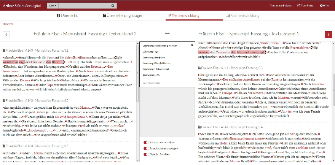This screenshot has width=335, height=165.
Task: Click sentence marker before 'Marmorstufen ins Meer hinein'
Action: [x=266, y=93]
